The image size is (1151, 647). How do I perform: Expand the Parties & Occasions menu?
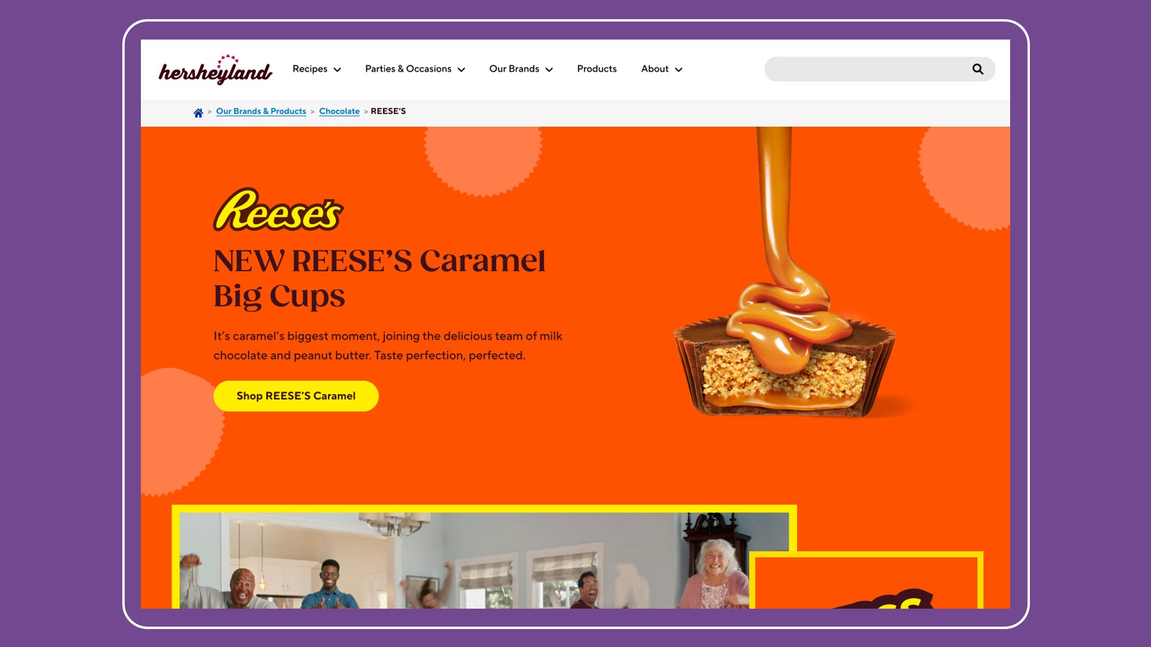415,69
